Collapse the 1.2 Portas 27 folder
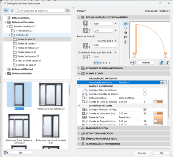The width and height of the screenshot is (173, 157). (x=10, y=35)
